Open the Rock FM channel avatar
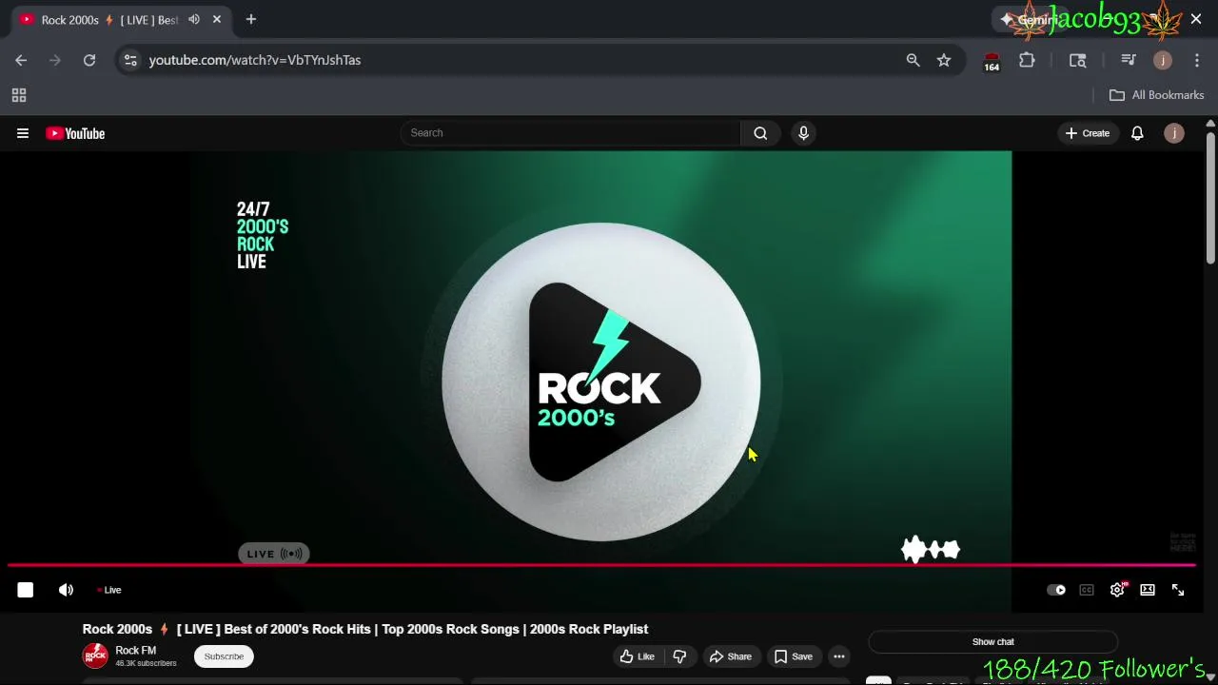Image resolution: width=1218 pixels, height=685 pixels. click(95, 656)
